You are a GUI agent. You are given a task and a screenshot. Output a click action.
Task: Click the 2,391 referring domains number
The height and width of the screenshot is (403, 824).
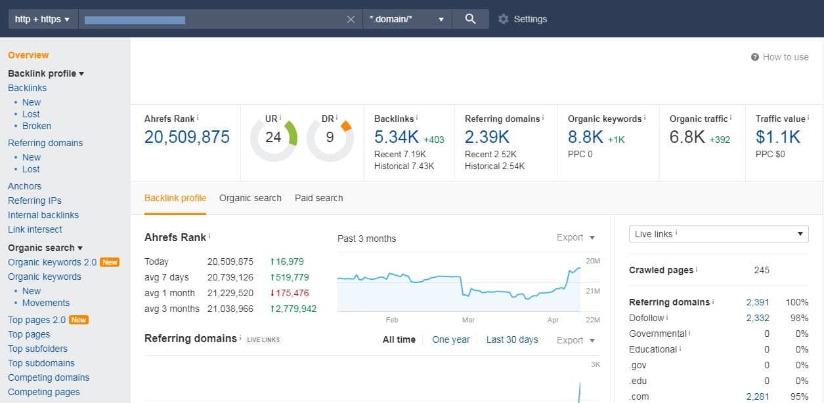click(758, 302)
